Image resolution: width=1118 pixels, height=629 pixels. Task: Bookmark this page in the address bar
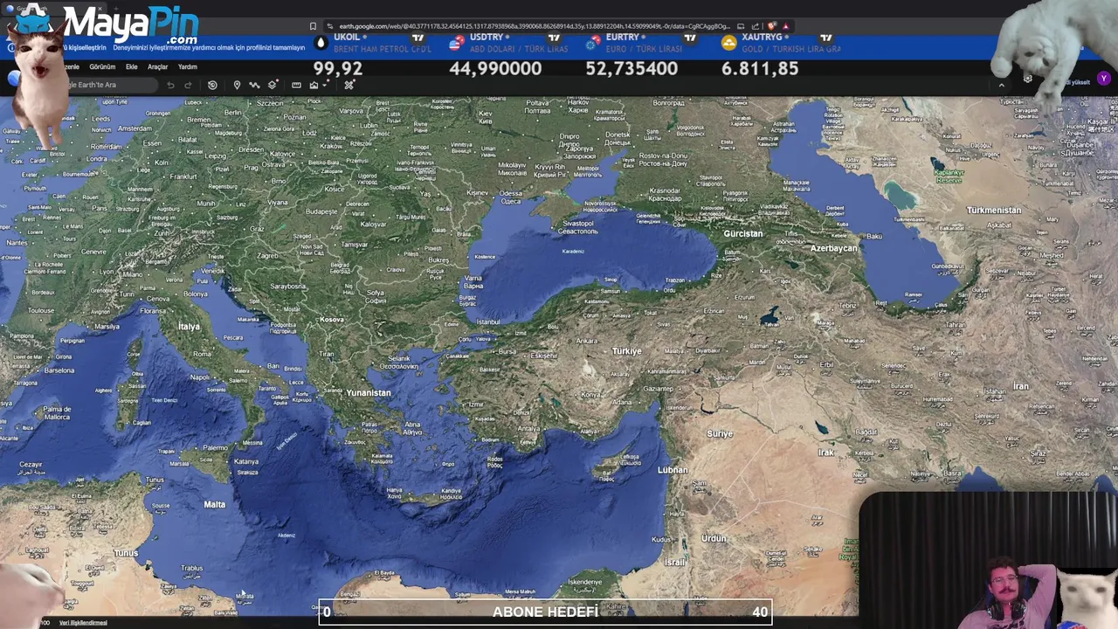pos(313,26)
